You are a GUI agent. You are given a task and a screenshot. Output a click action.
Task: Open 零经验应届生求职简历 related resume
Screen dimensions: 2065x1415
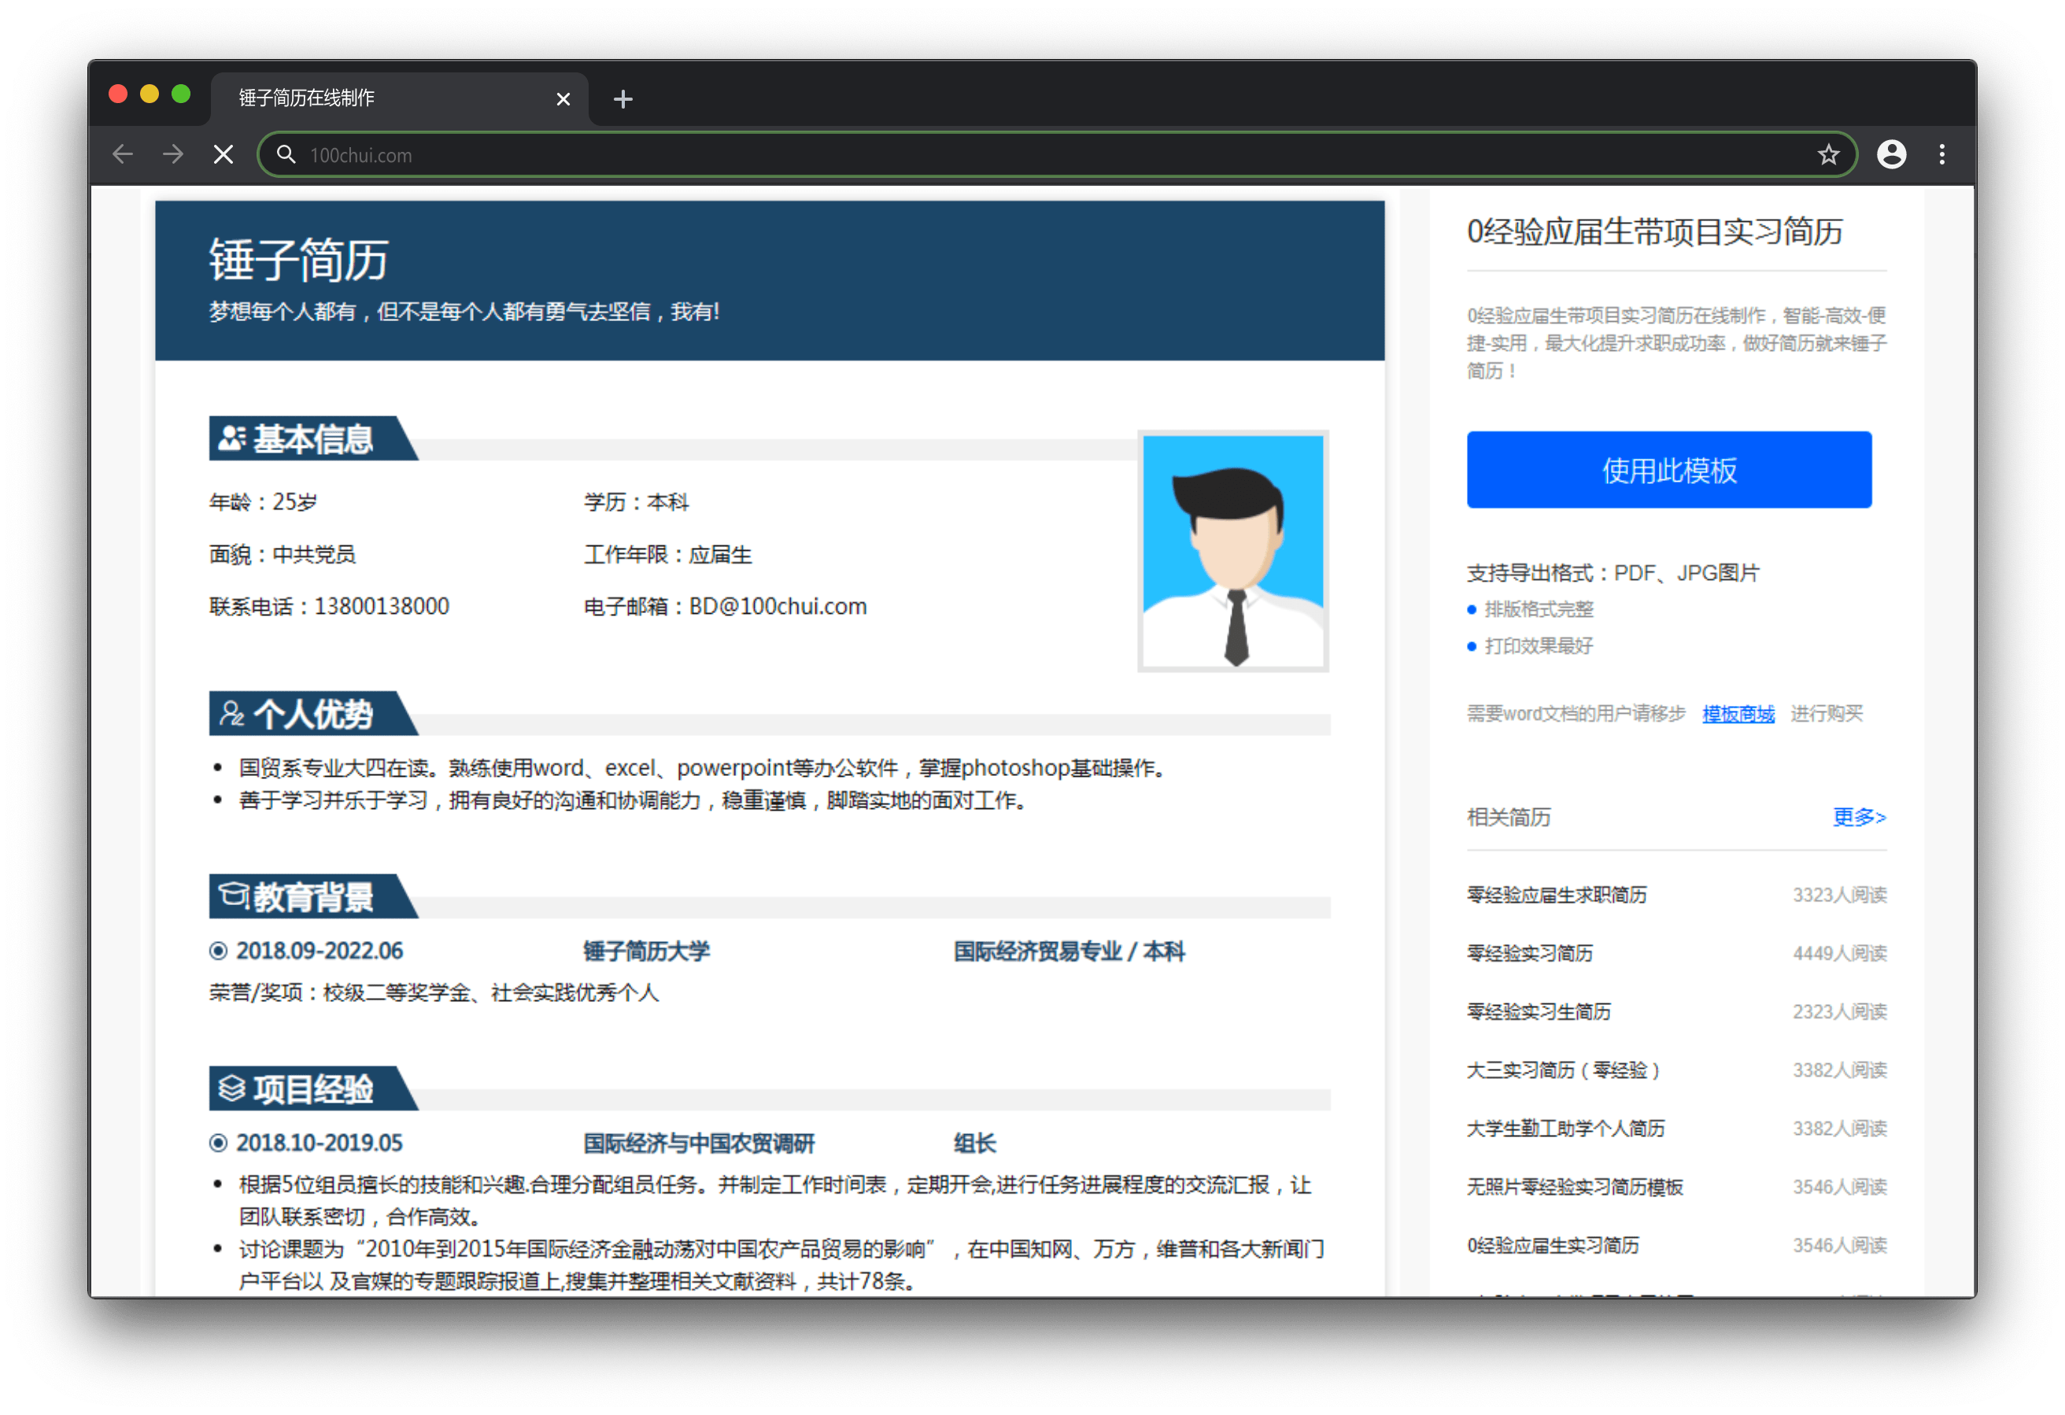(x=1557, y=894)
